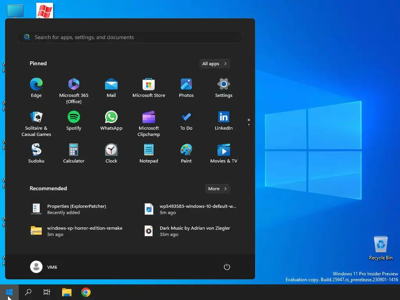Open the Clock app
The height and width of the screenshot is (300, 400).
[x=111, y=154]
